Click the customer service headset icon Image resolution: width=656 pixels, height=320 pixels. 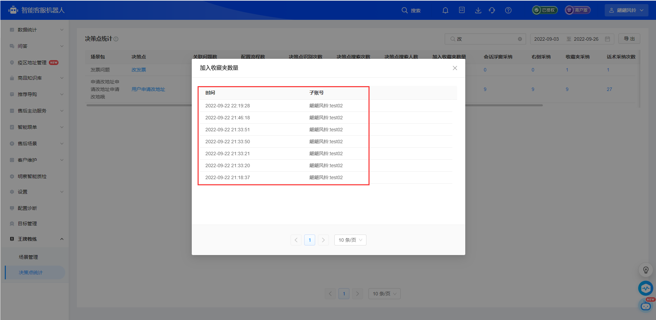(492, 10)
